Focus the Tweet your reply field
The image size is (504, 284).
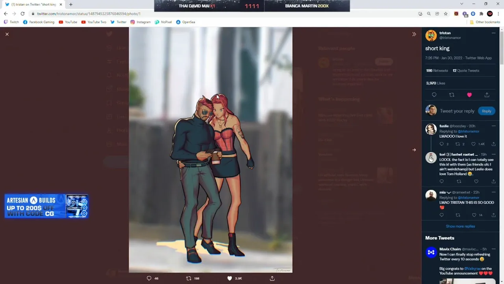point(457,111)
